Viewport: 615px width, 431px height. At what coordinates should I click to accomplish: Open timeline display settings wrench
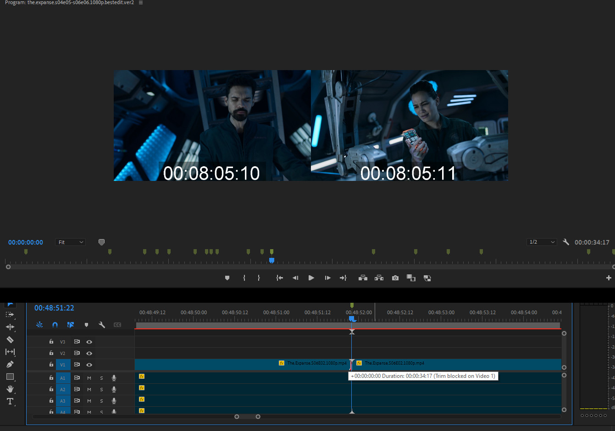pyautogui.click(x=102, y=325)
